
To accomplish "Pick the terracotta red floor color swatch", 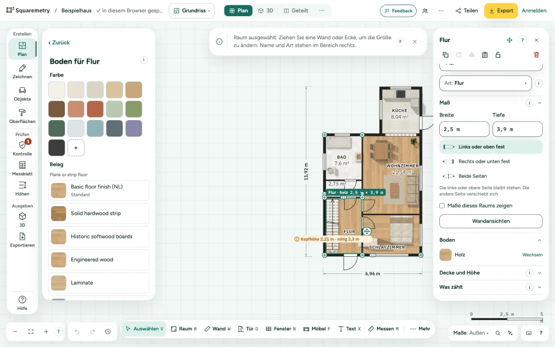I will tap(96, 109).
